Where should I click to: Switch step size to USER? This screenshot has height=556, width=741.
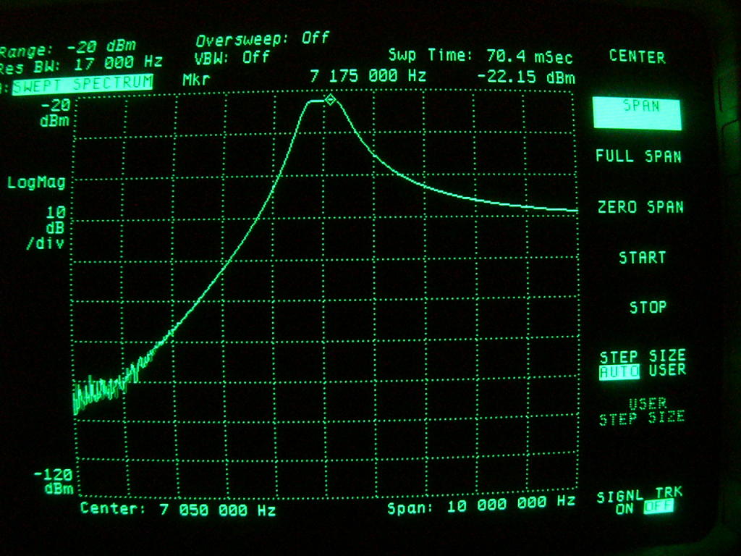pos(667,371)
